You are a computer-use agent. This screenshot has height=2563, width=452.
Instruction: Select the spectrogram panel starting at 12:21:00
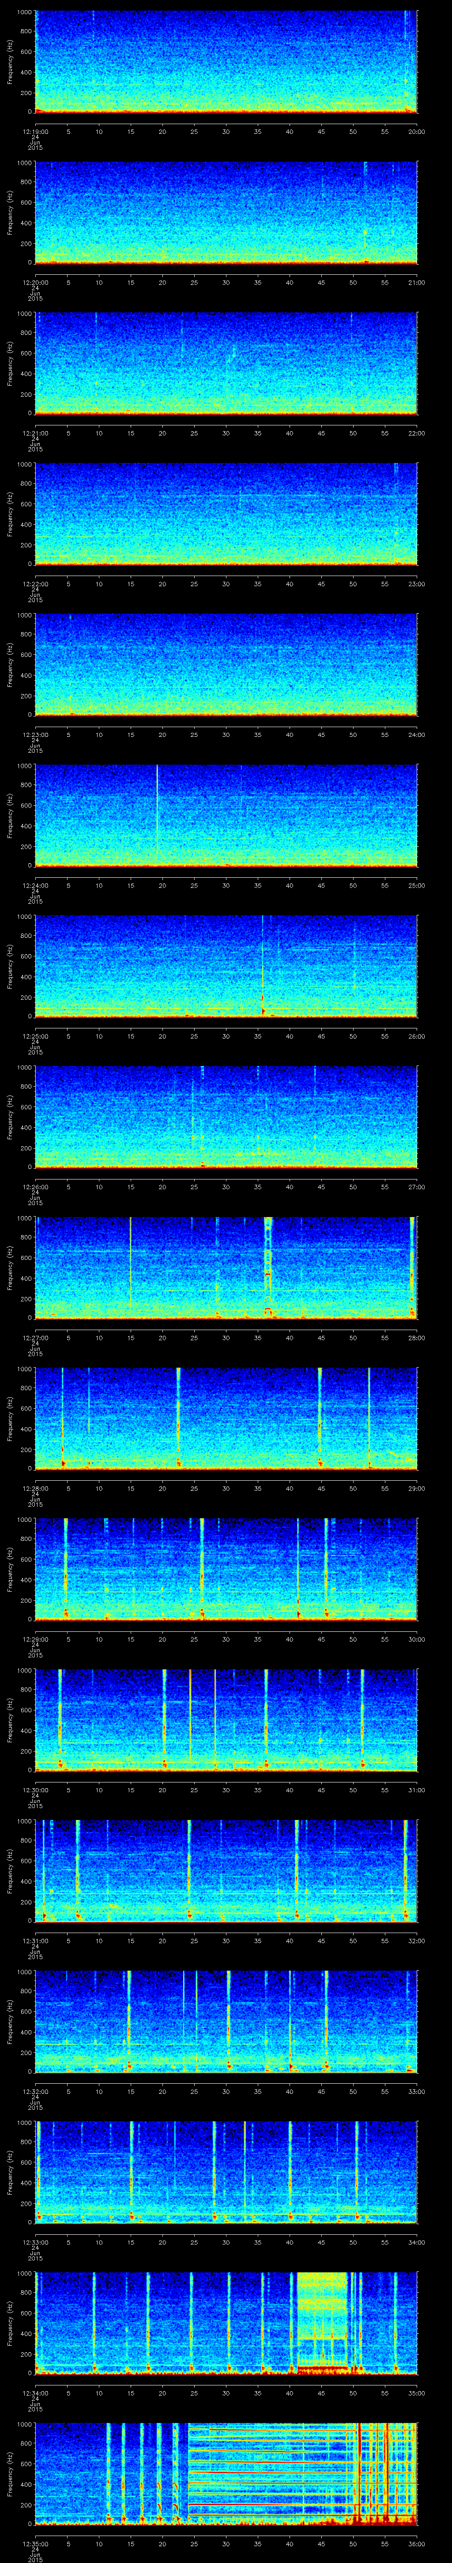226,363
